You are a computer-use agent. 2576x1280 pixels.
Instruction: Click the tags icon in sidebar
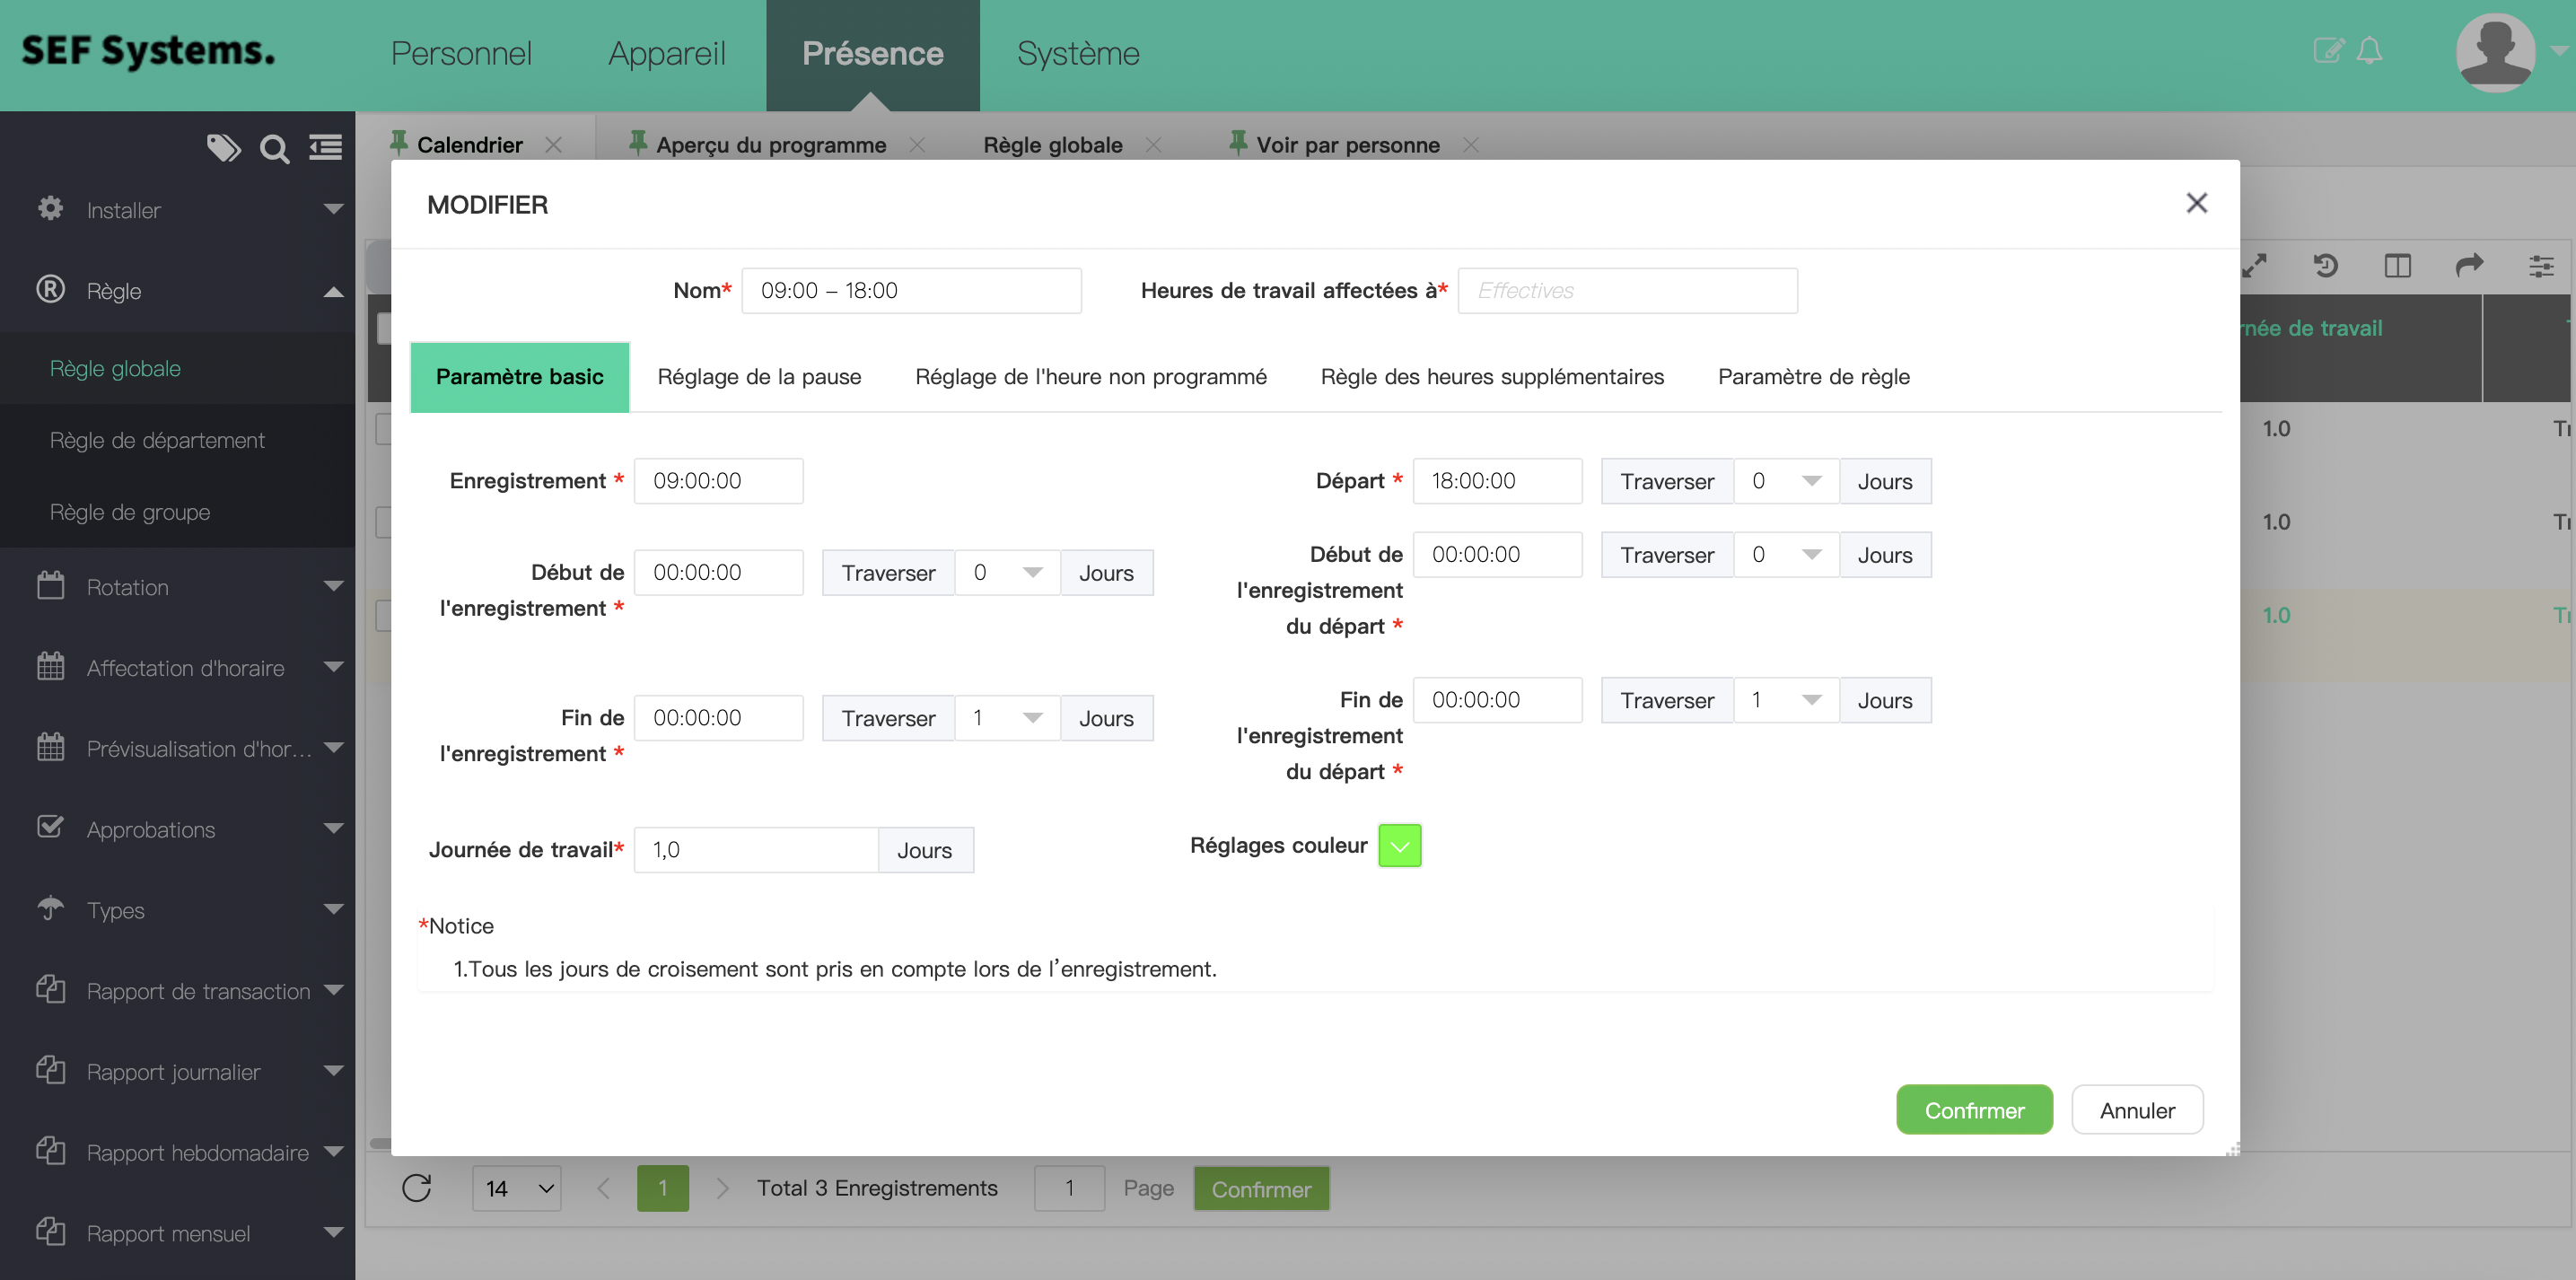pos(223,148)
